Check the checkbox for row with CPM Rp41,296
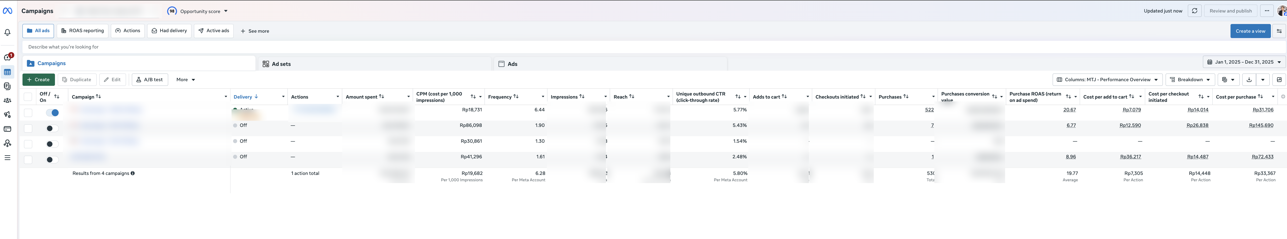This screenshot has height=239, width=1287. (28, 160)
